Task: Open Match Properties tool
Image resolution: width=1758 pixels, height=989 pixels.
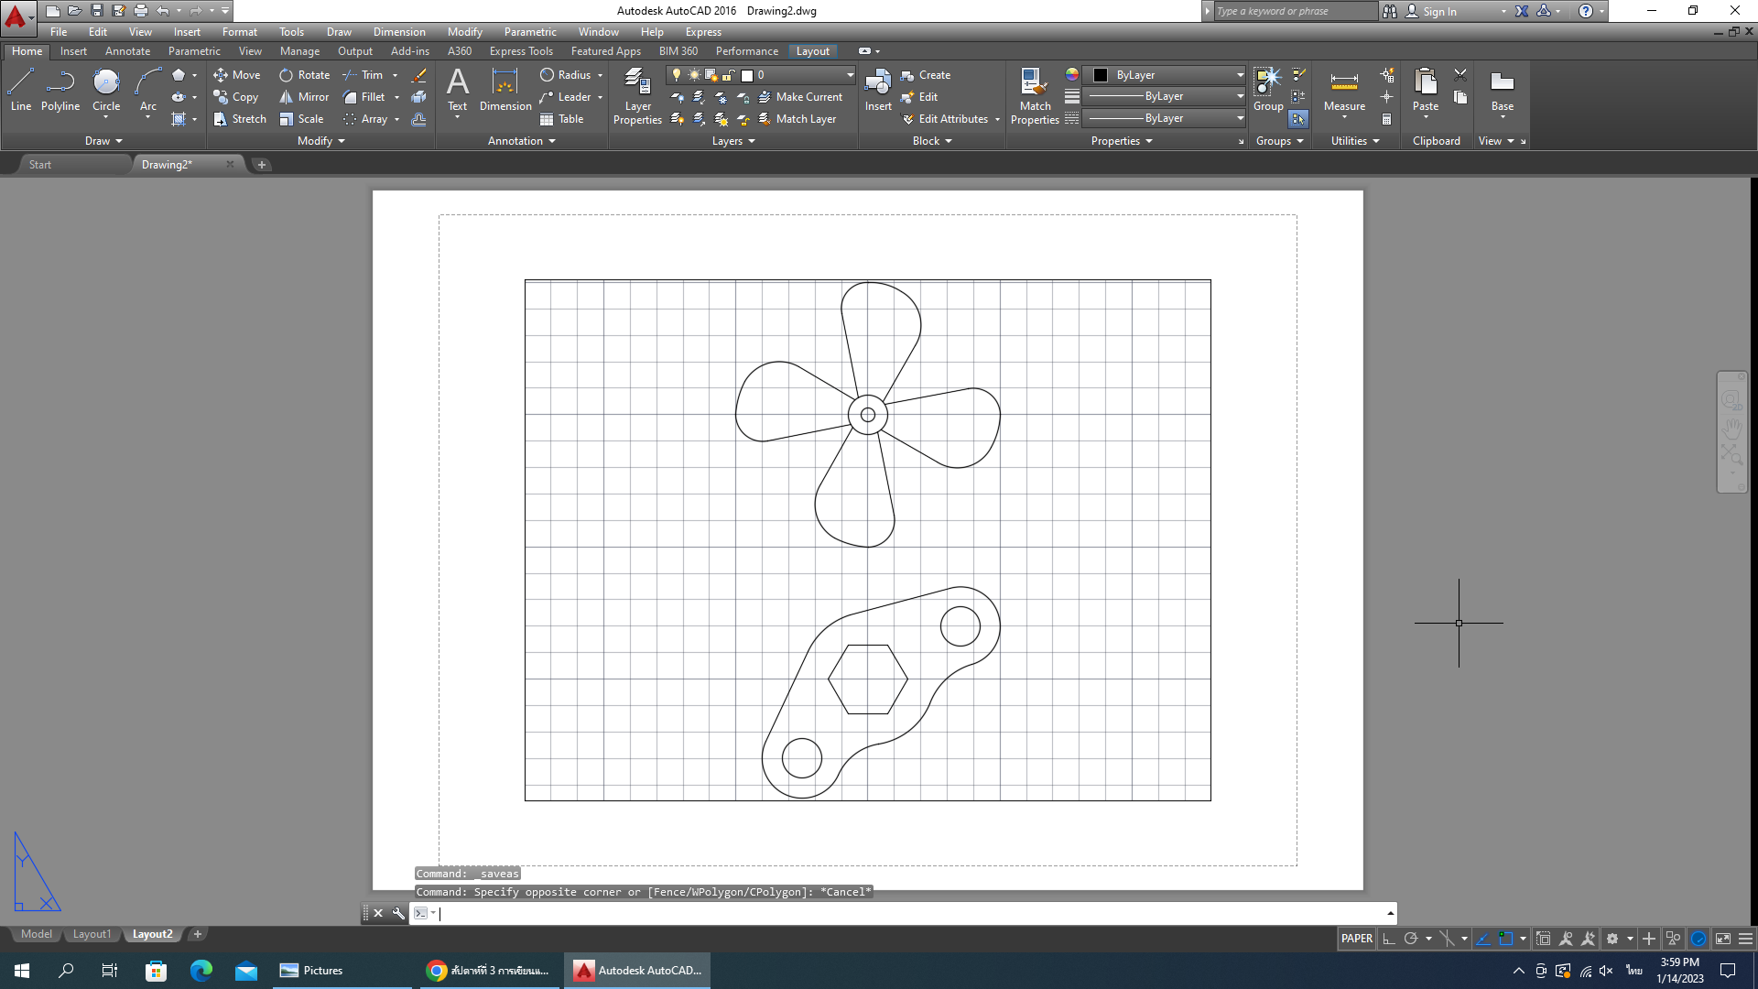Action: point(1035,96)
